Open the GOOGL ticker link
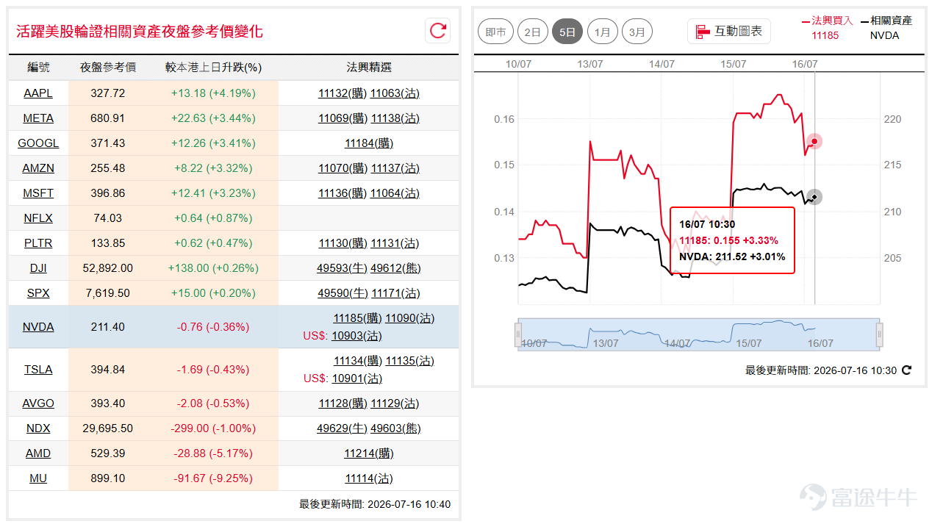The height and width of the screenshot is (524, 932). 38,143
